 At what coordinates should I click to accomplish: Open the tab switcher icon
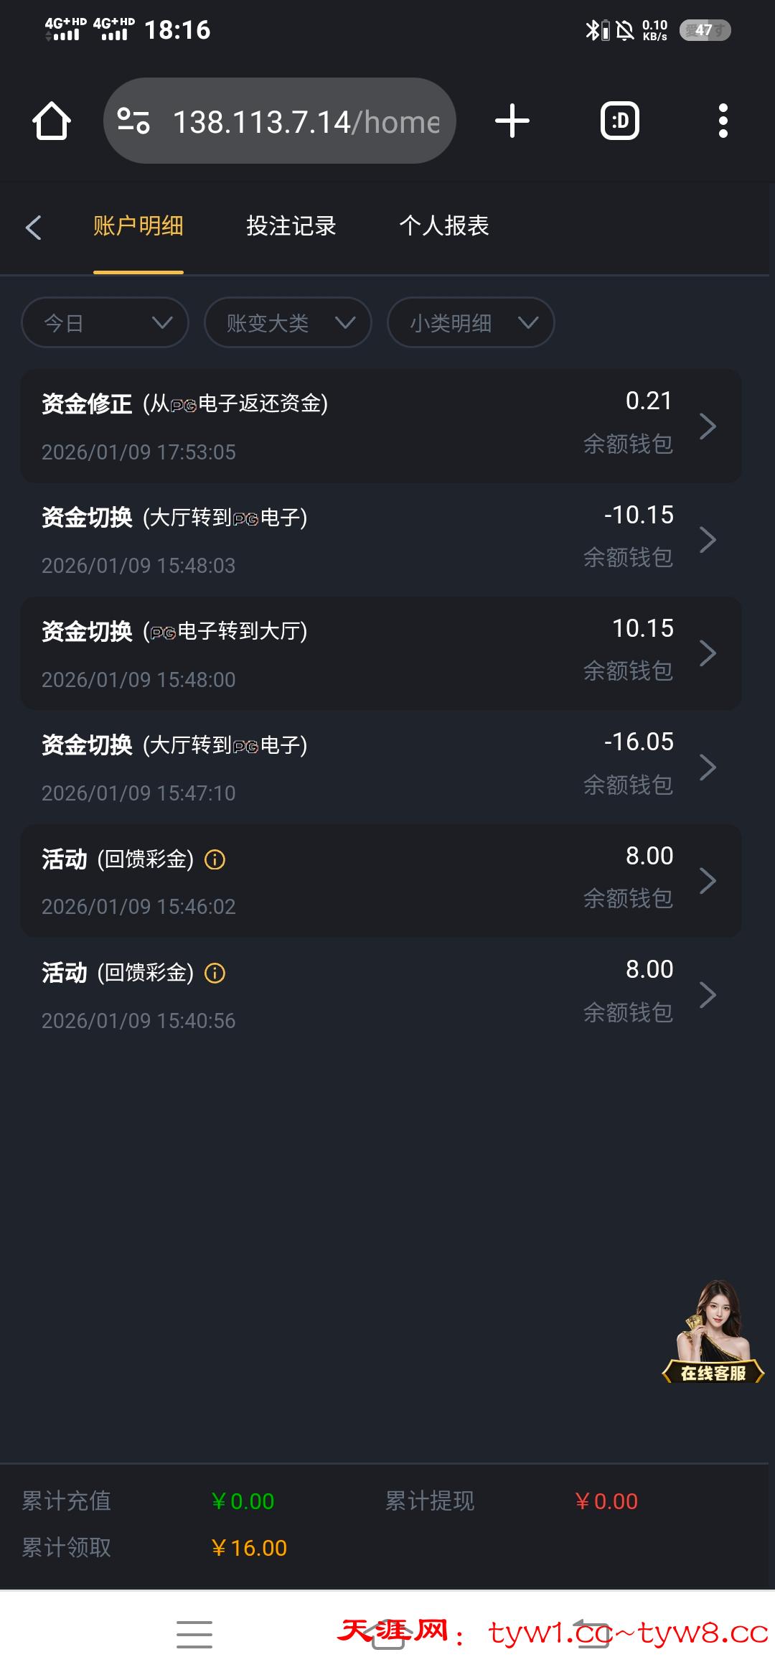620,121
